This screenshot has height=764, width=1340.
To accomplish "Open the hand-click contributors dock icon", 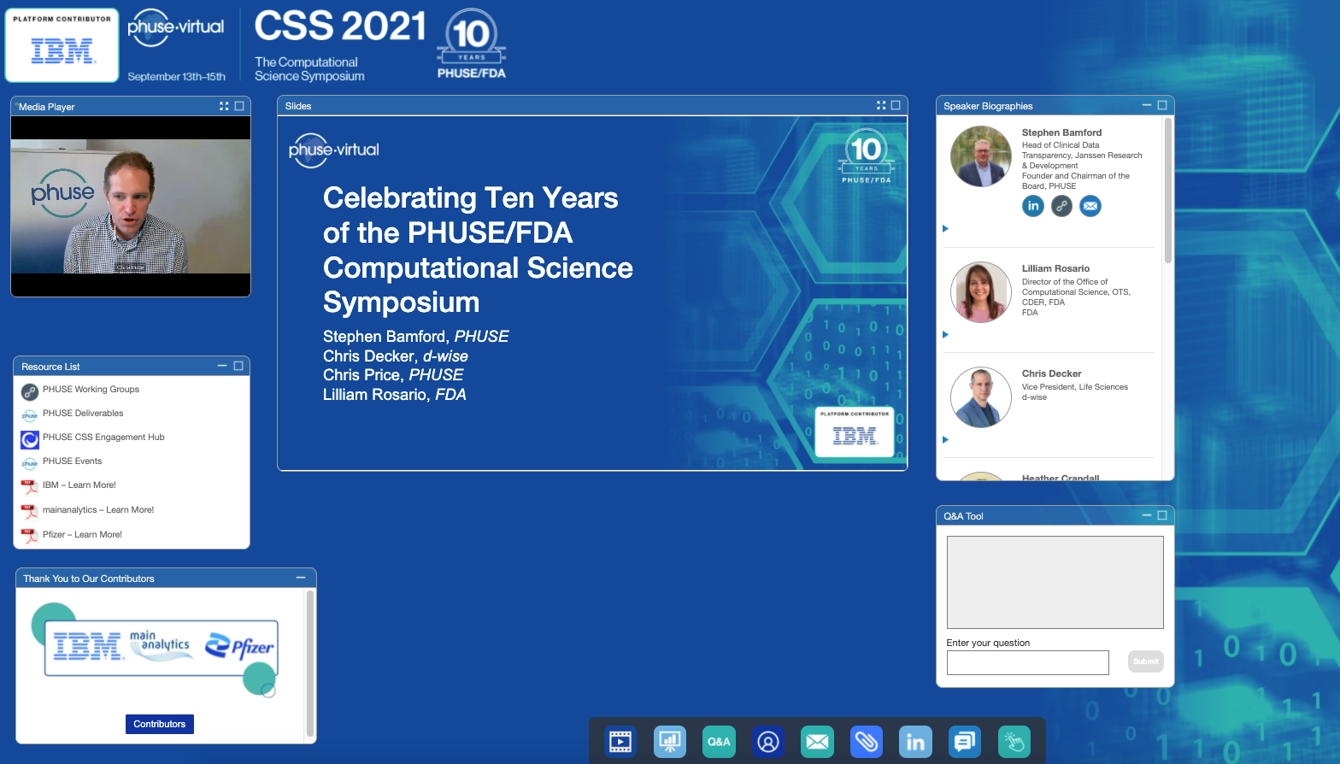I will 1014,742.
